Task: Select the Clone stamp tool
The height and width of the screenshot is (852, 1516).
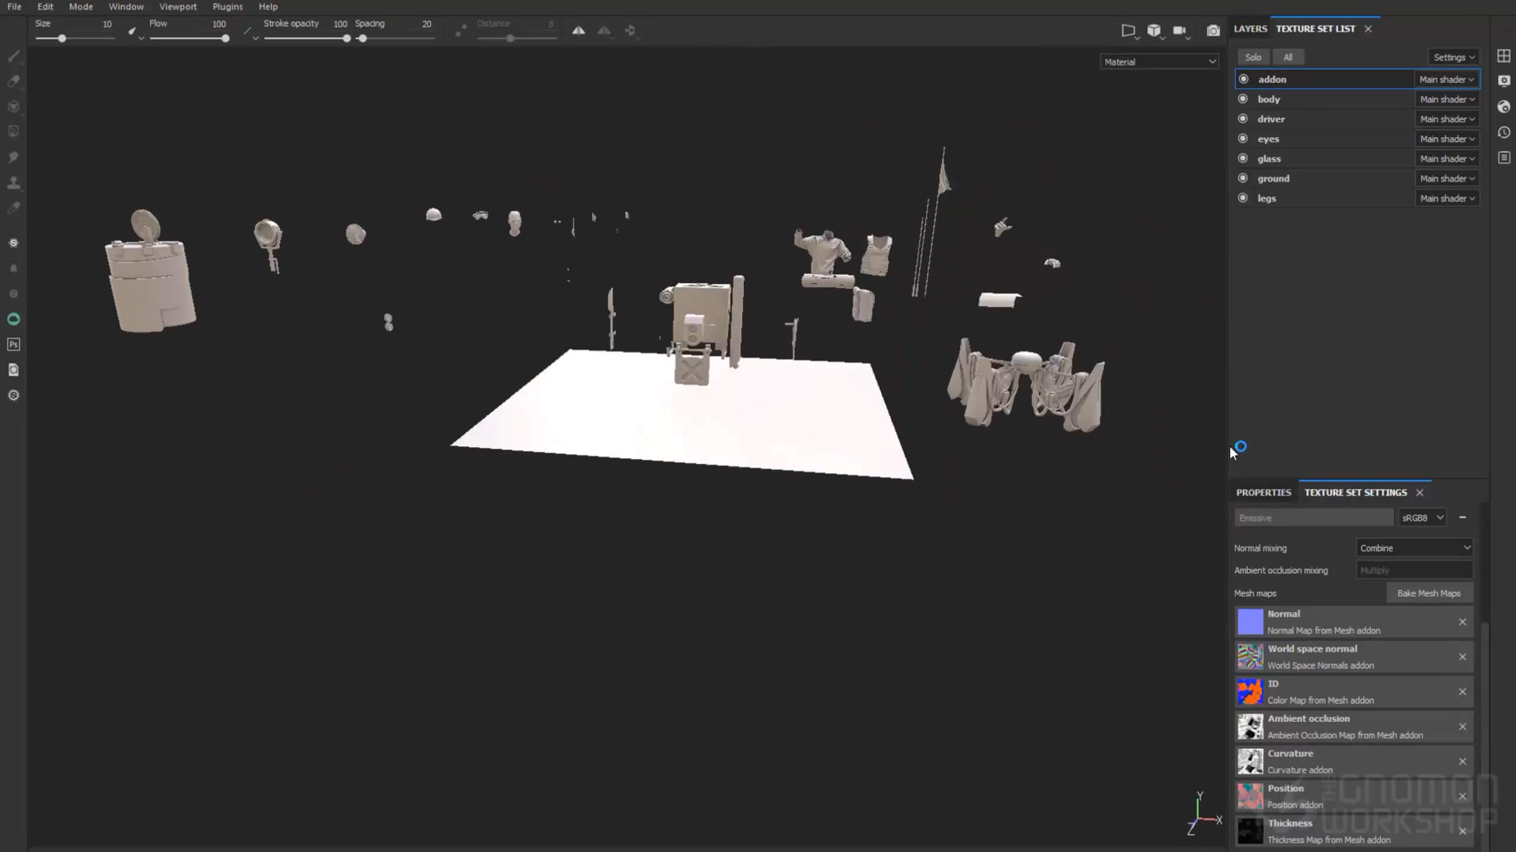Action: 13,183
